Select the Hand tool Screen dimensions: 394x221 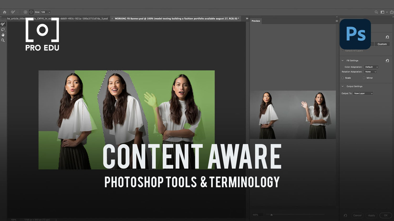click(x=3, y=35)
